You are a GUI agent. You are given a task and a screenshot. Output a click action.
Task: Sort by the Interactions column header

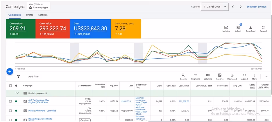pos(85,86)
